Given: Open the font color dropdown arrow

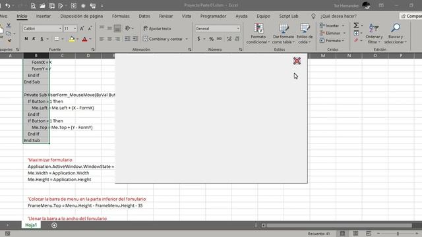Looking at the screenshot, I should 90,39.
